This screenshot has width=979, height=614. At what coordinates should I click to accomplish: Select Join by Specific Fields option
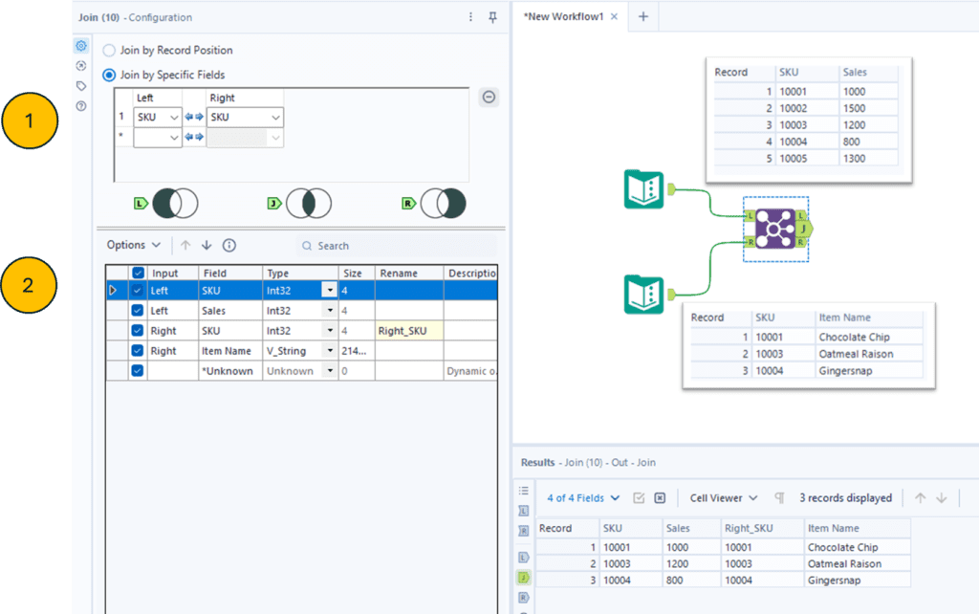109,75
